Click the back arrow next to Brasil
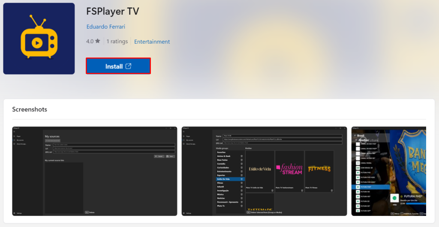 pyautogui.click(x=354, y=135)
